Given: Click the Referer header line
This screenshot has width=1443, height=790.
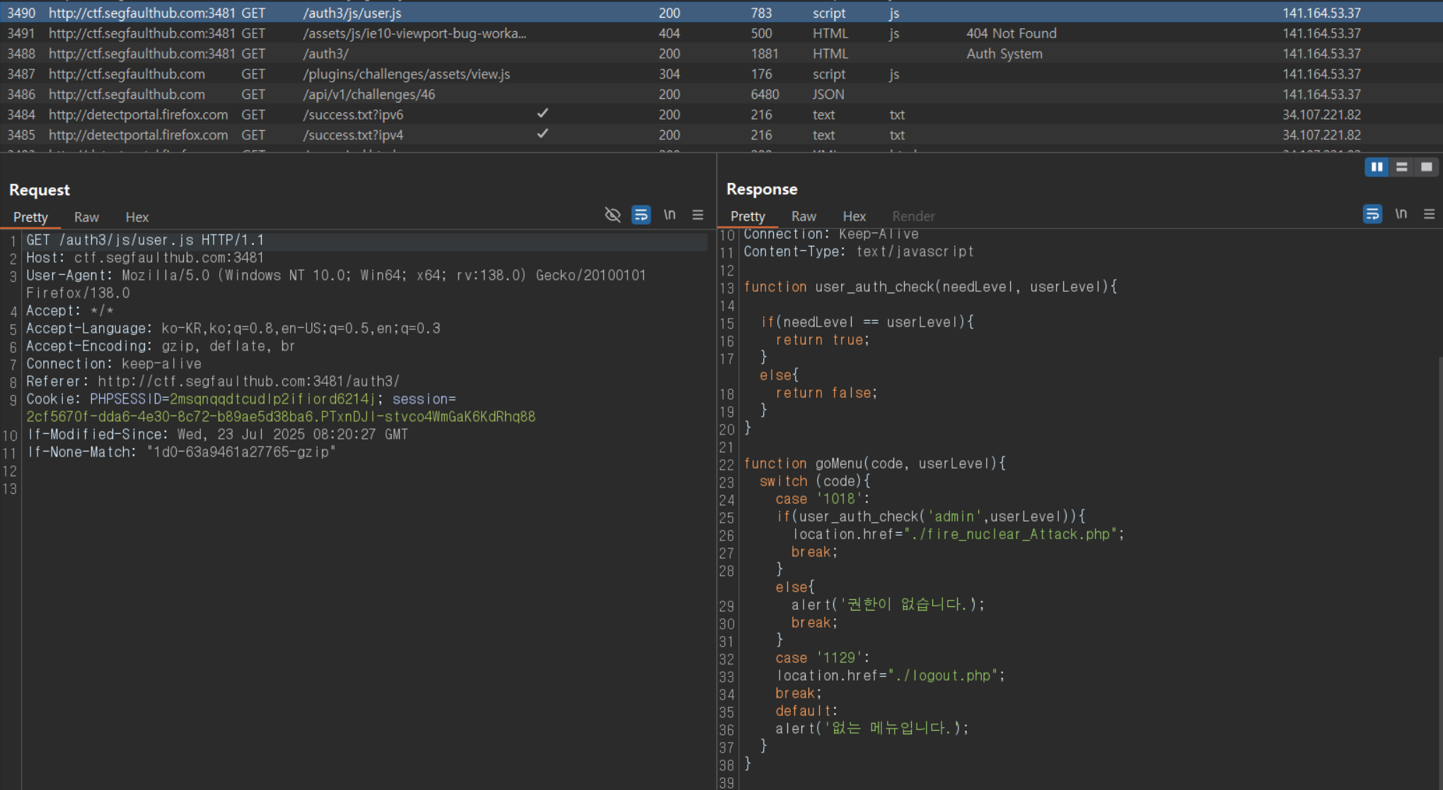Looking at the screenshot, I should click(x=213, y=382).
